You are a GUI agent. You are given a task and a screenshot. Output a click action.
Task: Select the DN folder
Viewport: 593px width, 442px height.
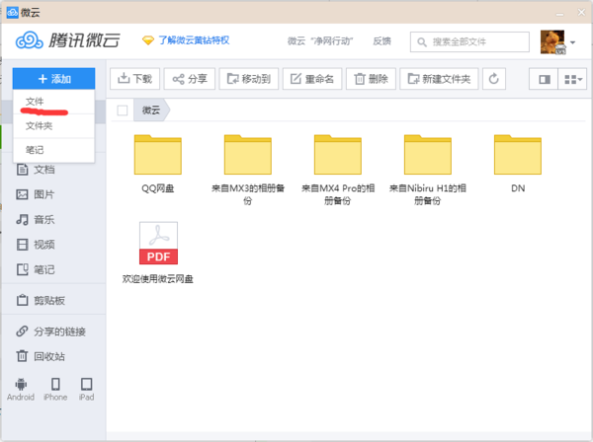[518, 164]
